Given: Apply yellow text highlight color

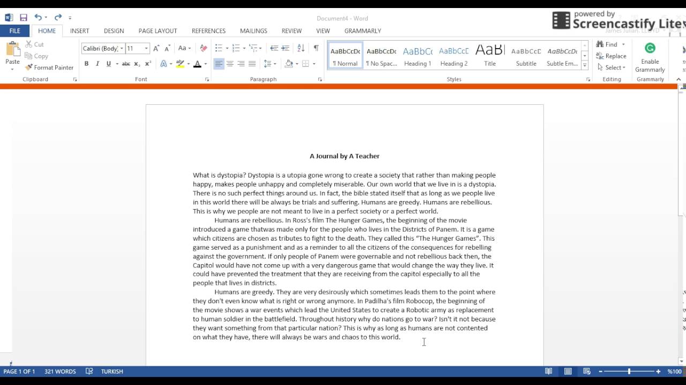Looking at the screenshot, I should coord(180,64).
